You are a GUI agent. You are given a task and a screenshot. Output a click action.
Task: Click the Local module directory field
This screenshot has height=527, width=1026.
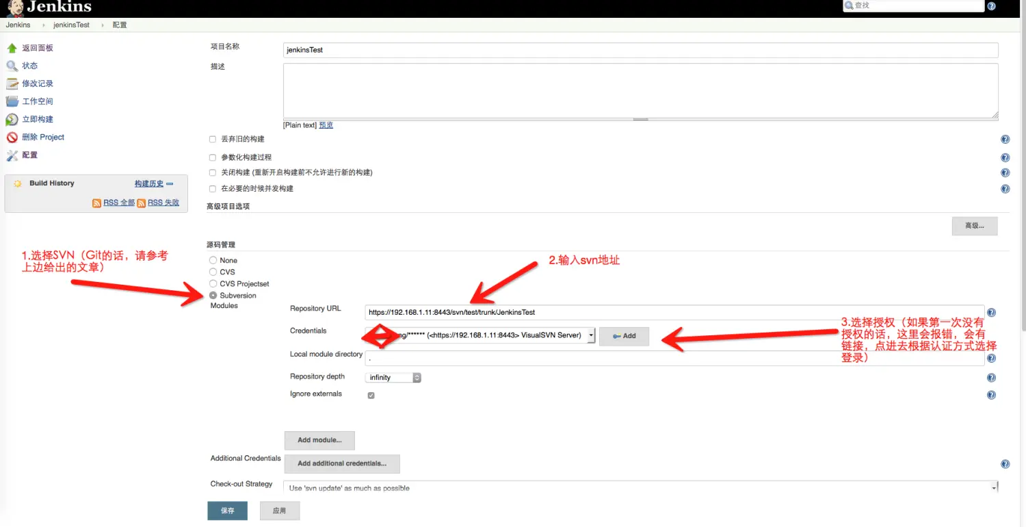675,358
